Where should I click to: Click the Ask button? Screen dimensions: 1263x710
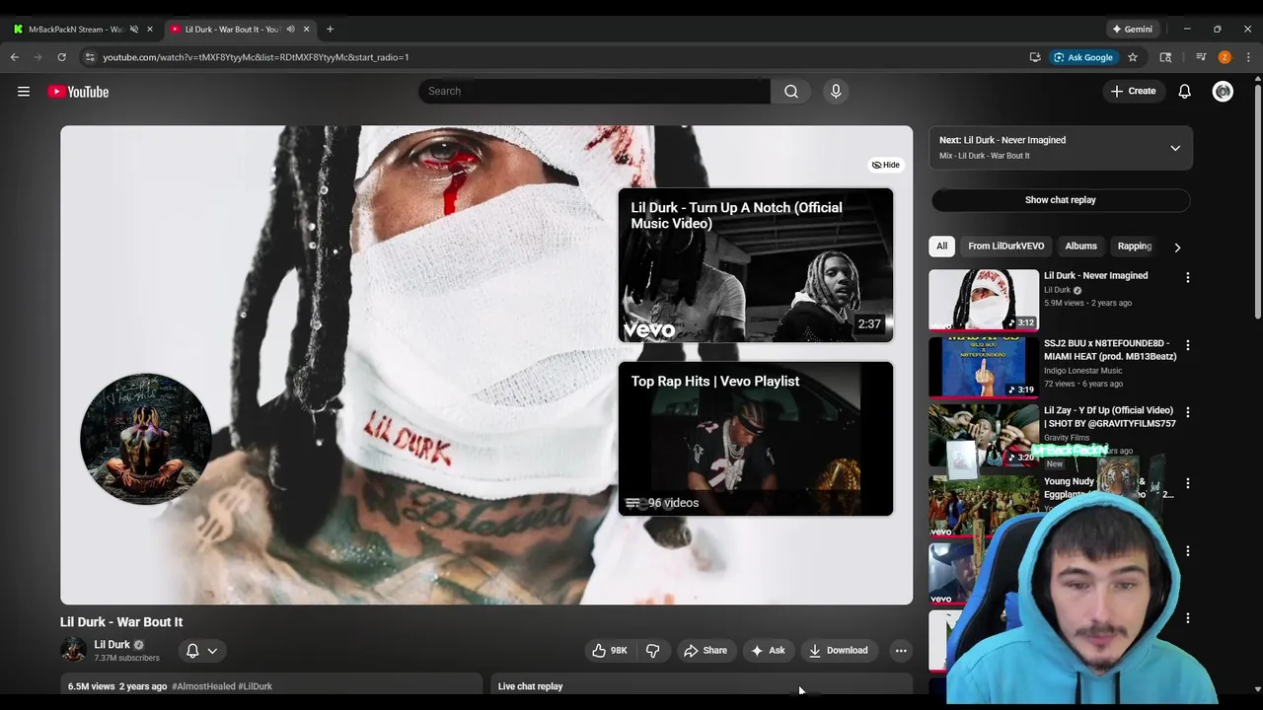tap(768, 651)
